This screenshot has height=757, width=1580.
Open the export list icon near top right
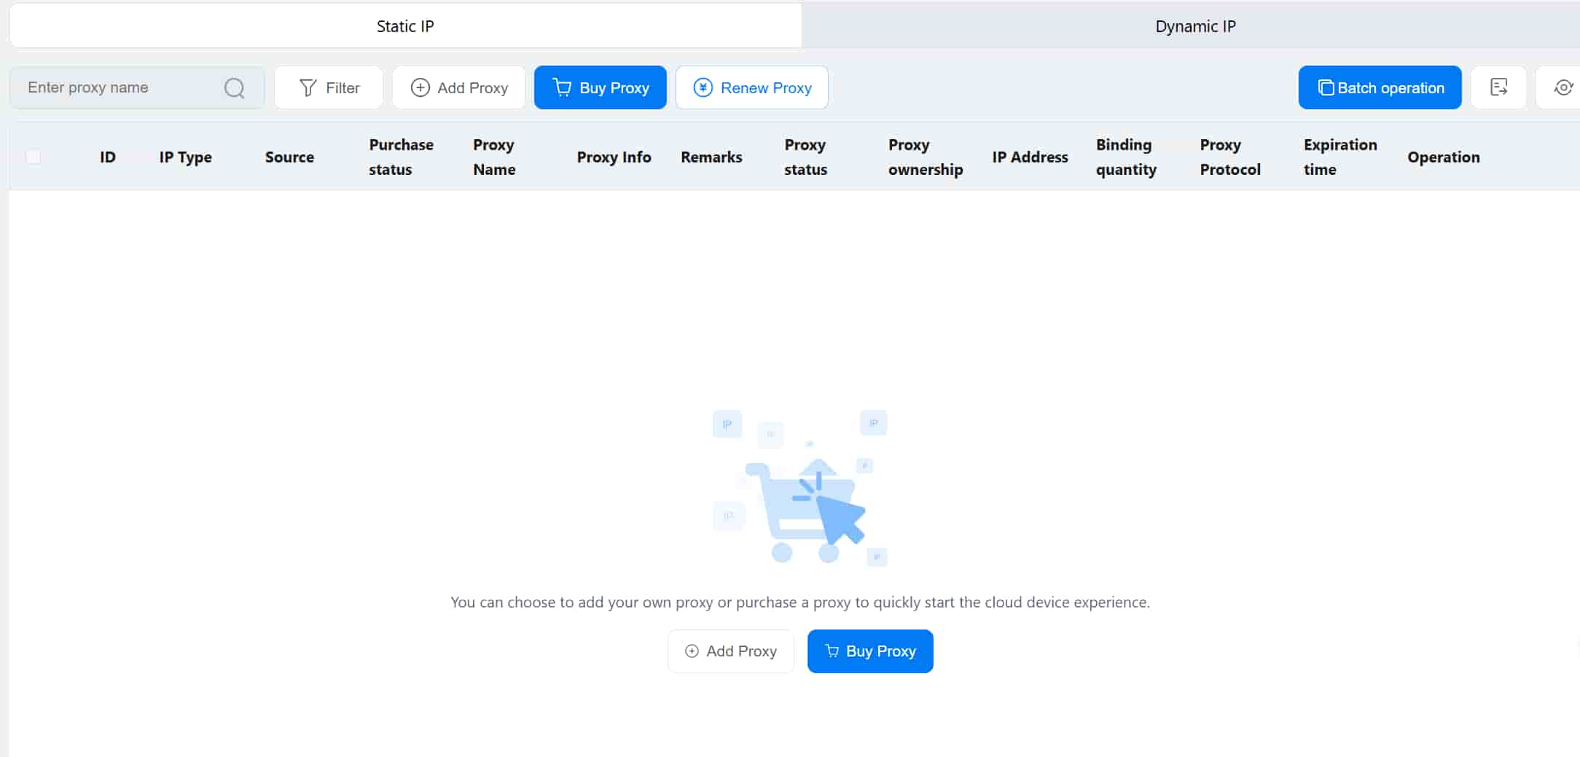pyautogui.click(x=1499, y=87)
